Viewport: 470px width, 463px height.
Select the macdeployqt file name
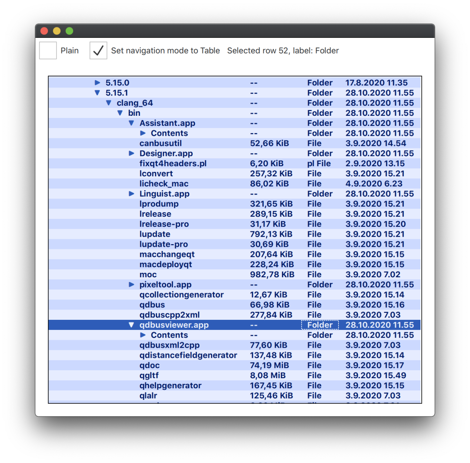[166, 264]
